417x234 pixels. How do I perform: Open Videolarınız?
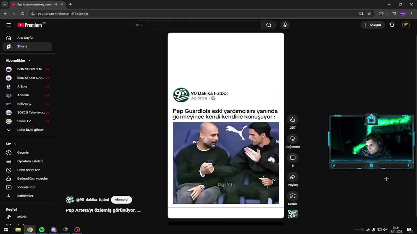(27, 187)
